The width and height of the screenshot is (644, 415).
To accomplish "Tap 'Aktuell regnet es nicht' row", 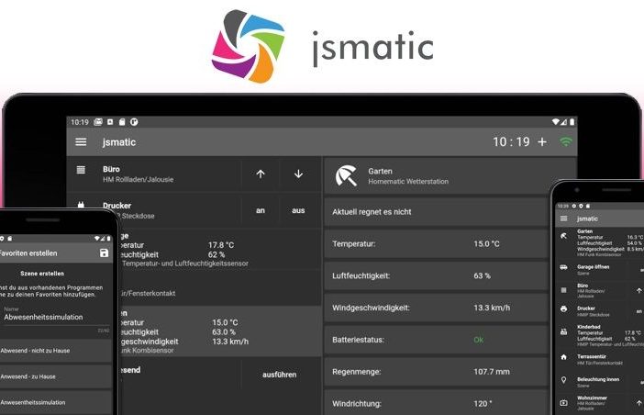I will click(436, 211).
